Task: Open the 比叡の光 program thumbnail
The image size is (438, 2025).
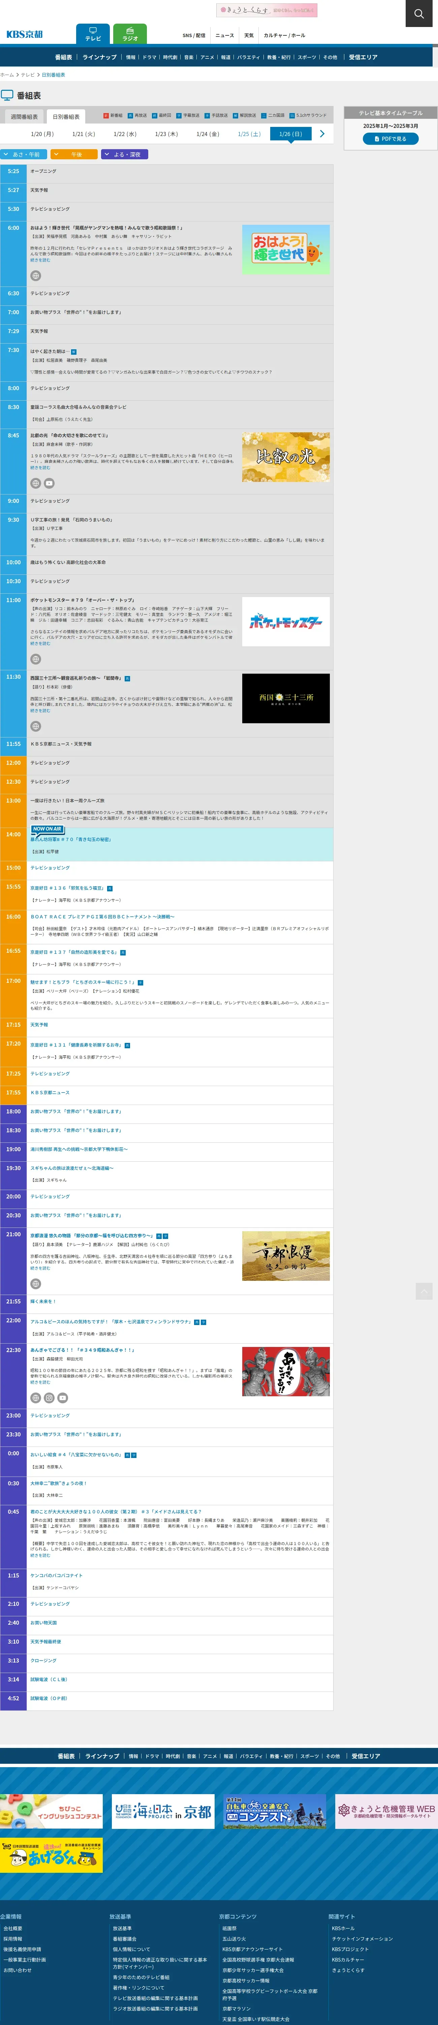Action: pos(286,457)
